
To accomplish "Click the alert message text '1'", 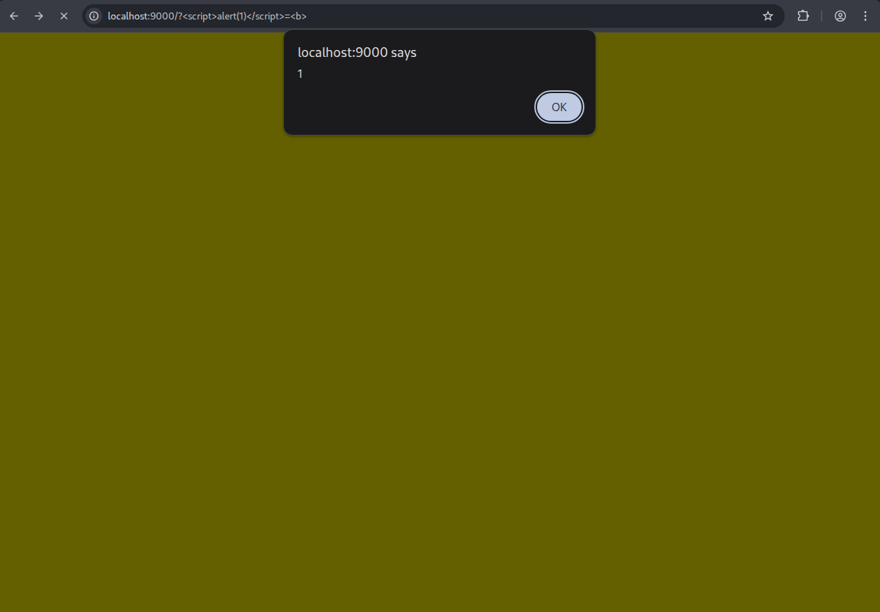I will pos(300,74).
